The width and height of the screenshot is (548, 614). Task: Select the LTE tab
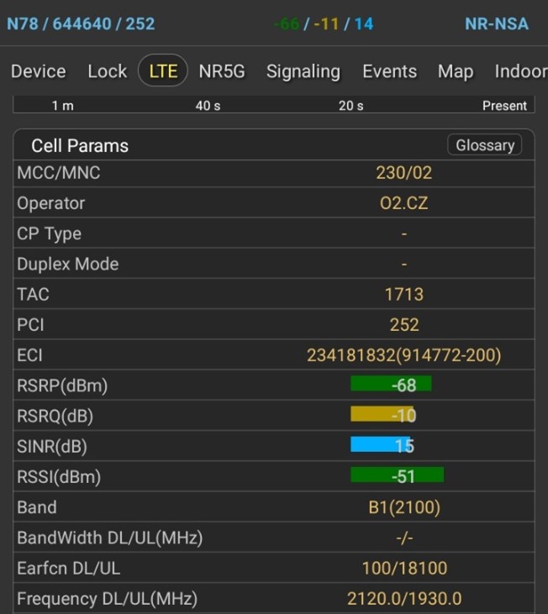163,71
